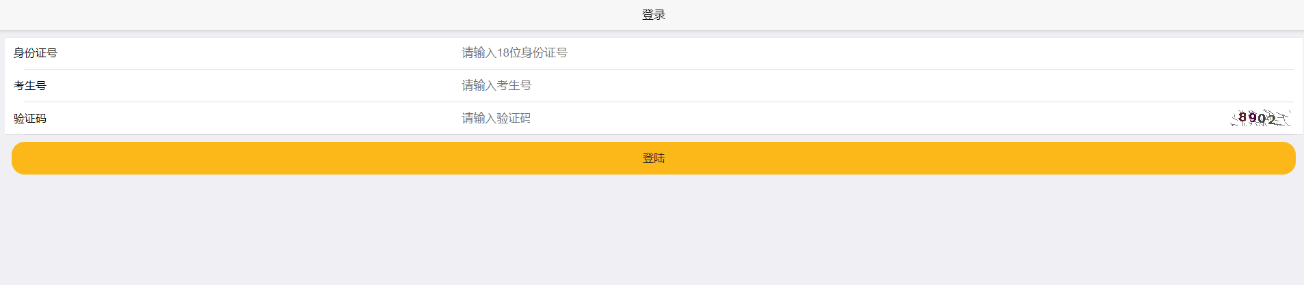Refresh the 8902 captcha image

tap(1260, 118)
